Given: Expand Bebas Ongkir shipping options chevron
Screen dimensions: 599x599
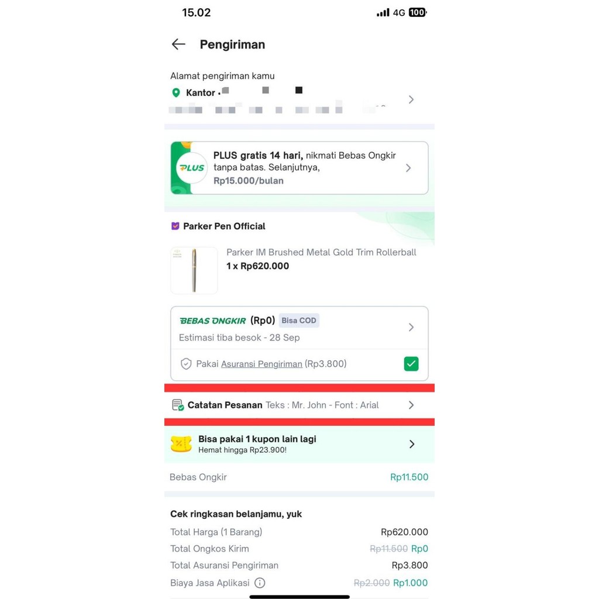Looking at the screenshot, I should [411, 328].
